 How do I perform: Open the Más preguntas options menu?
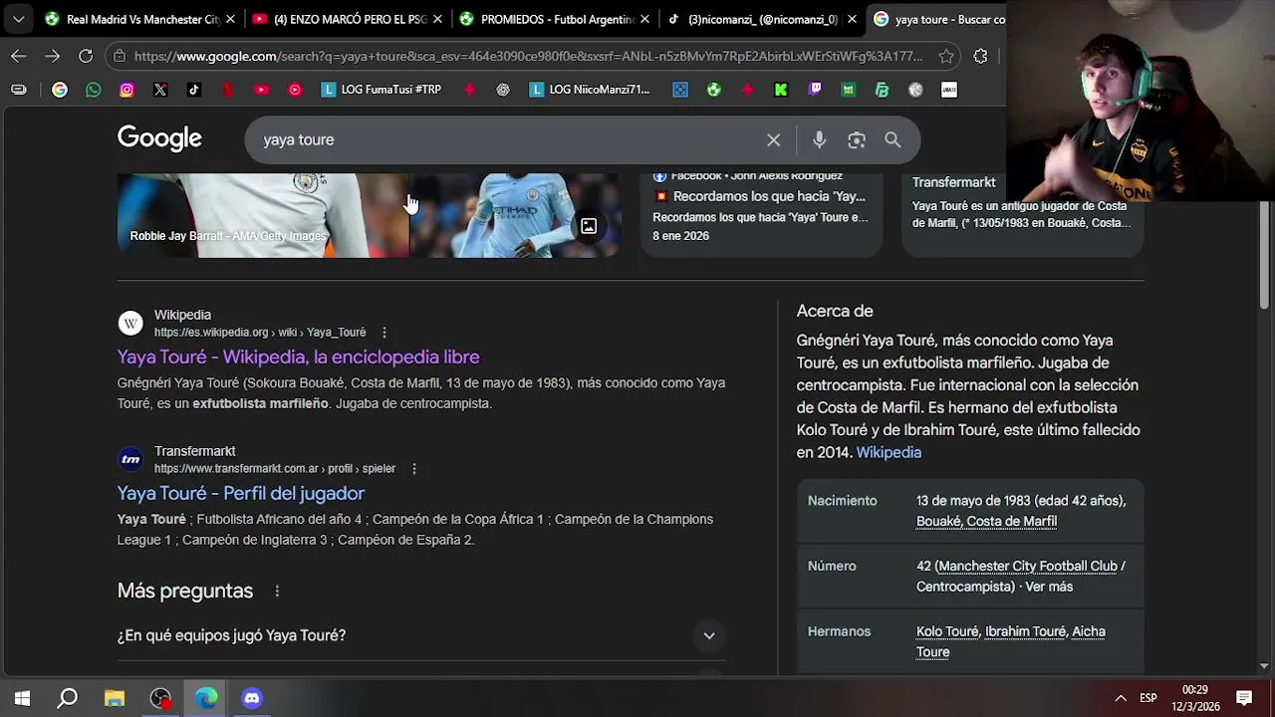pos(277,592)
